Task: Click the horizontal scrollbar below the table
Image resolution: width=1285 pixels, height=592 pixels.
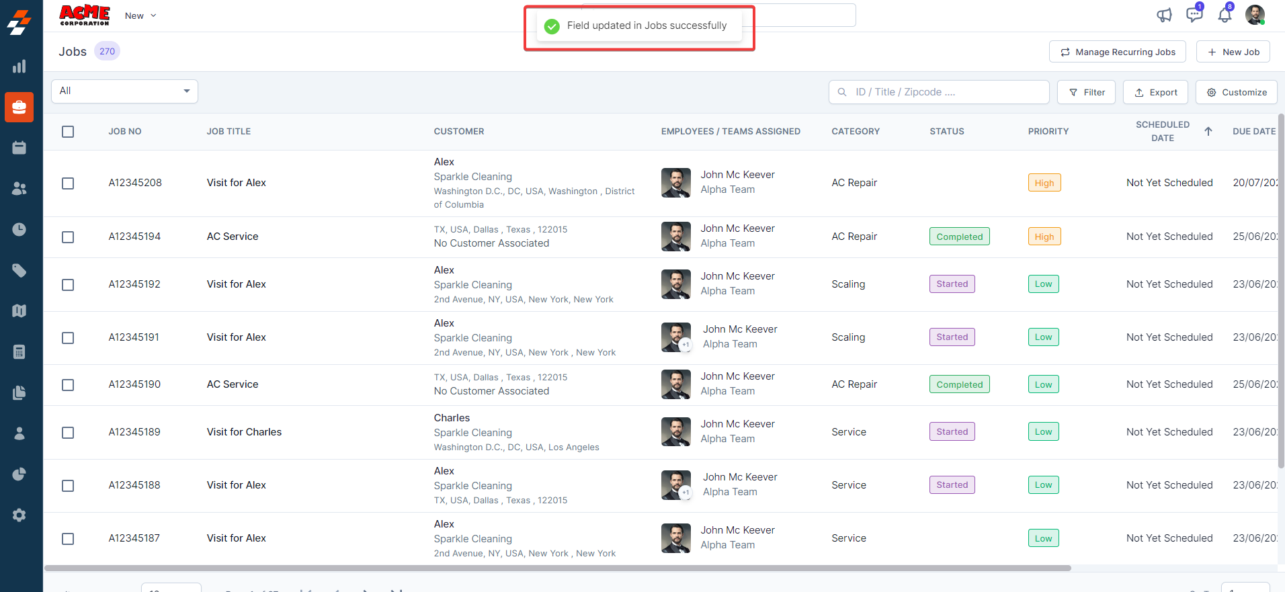Action: tap(558, 568)
